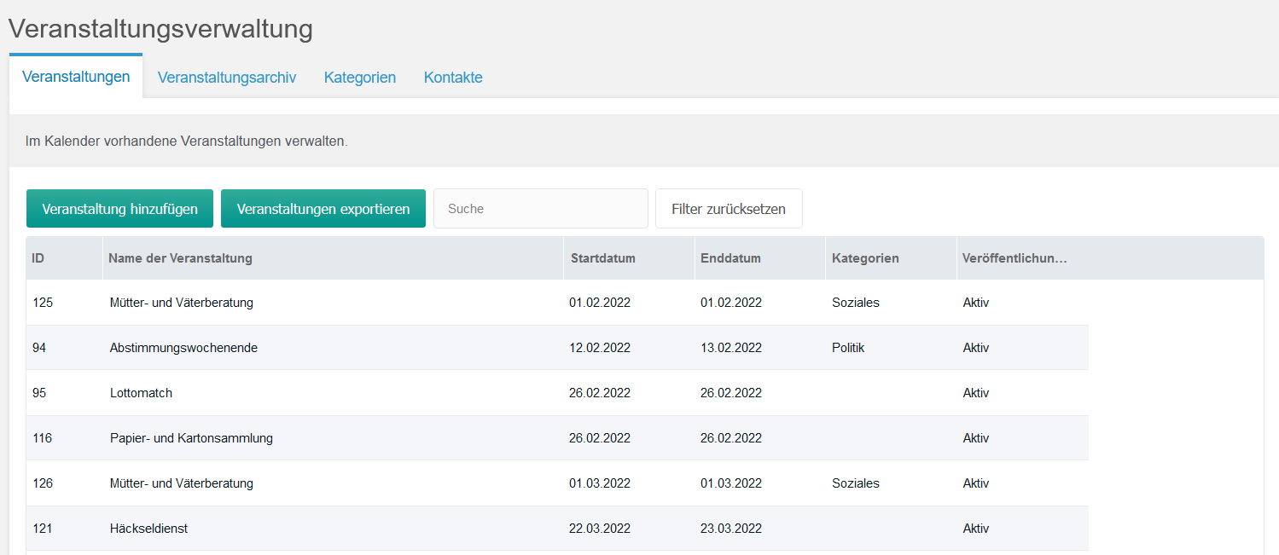Click the Veranstaltung hinzufügen button
Image resolution: width=1279 pixels, height=555 pixels.
(119, 208)
